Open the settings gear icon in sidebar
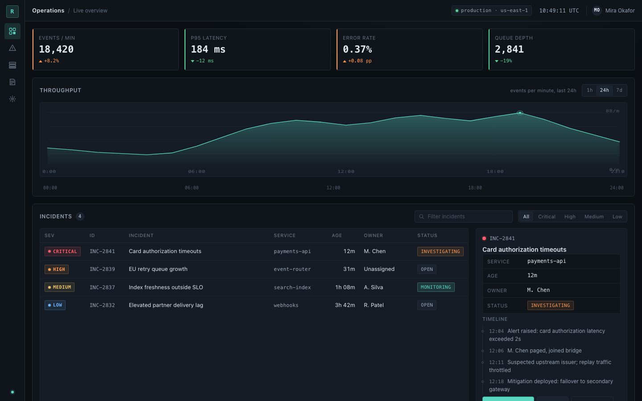The image size is (642, 401). pos(12,99)
